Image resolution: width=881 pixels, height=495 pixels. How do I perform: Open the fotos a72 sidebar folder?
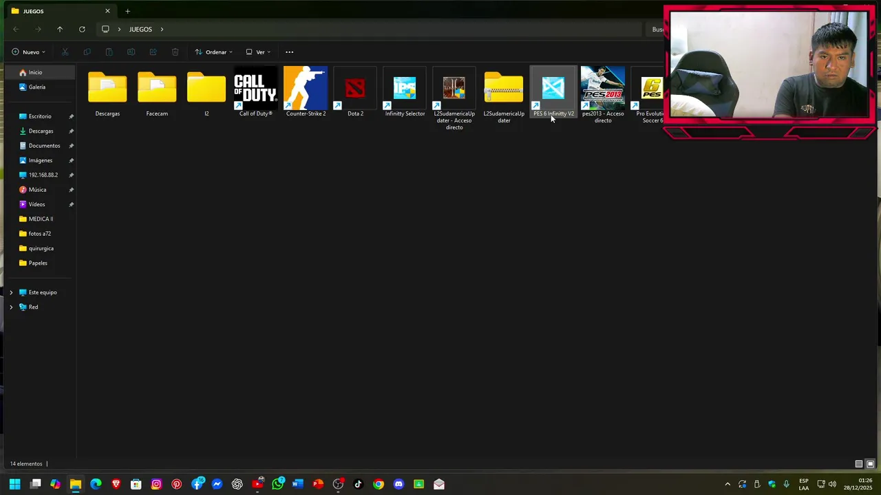coord(39,234)
